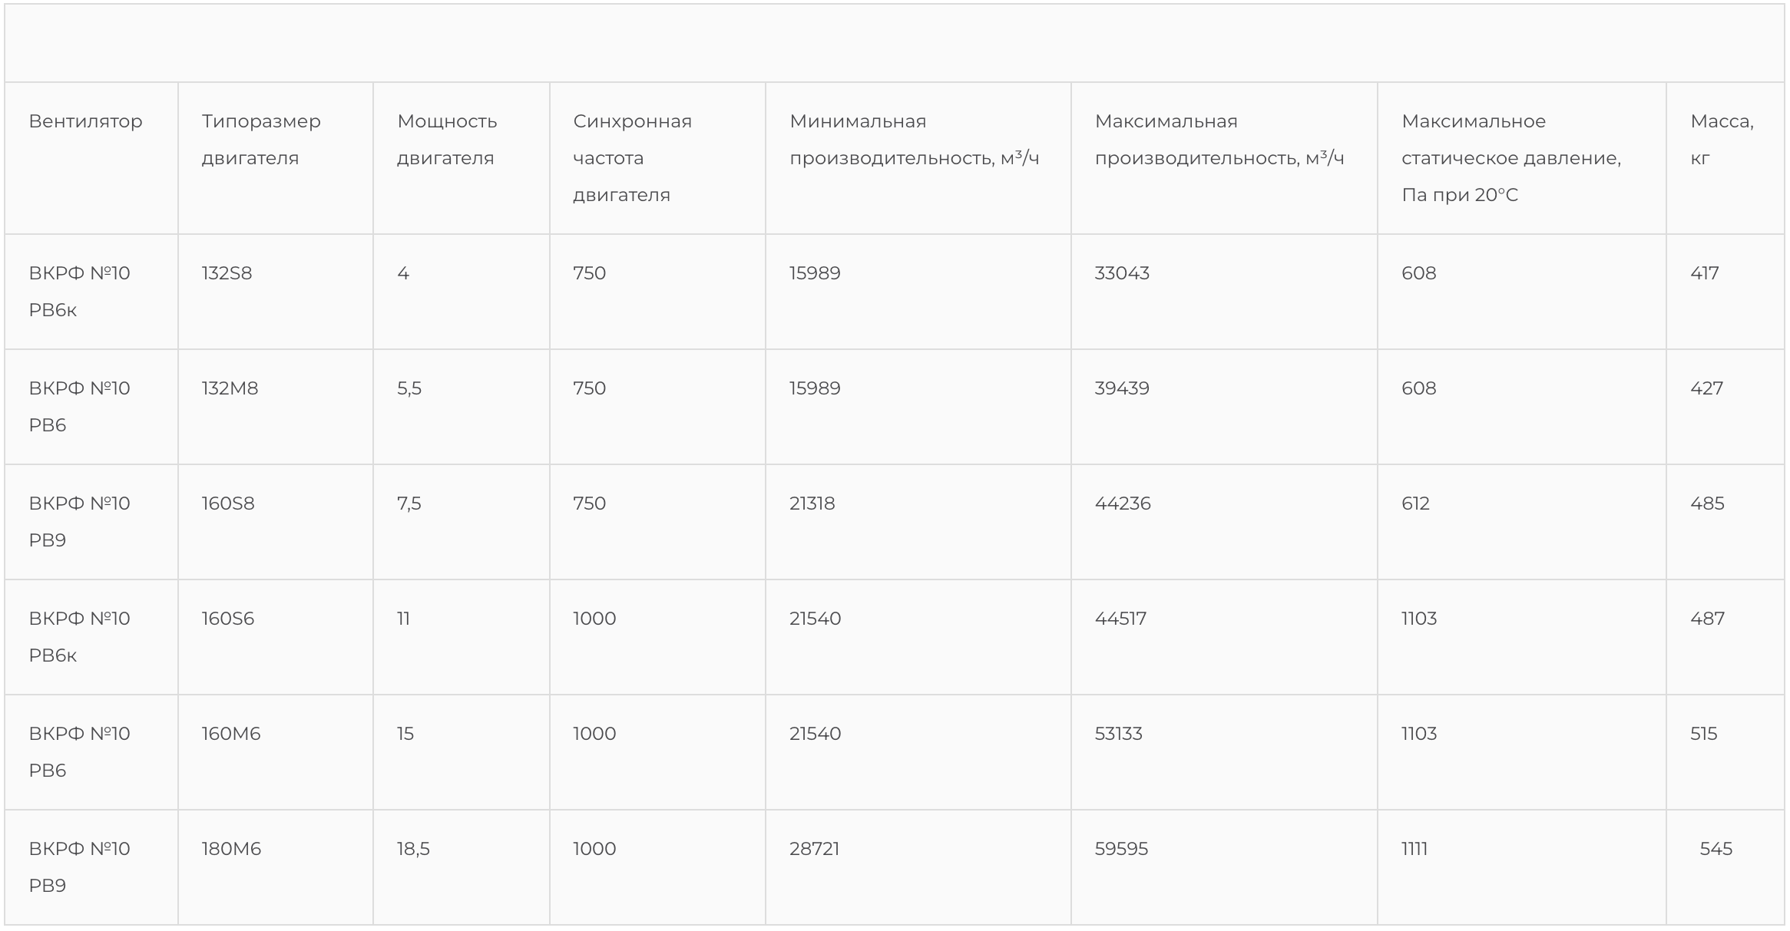Screen dimensions: 1790x931
Task: Select the "Масса, кг" column header
Action: tap(1722, 140)
